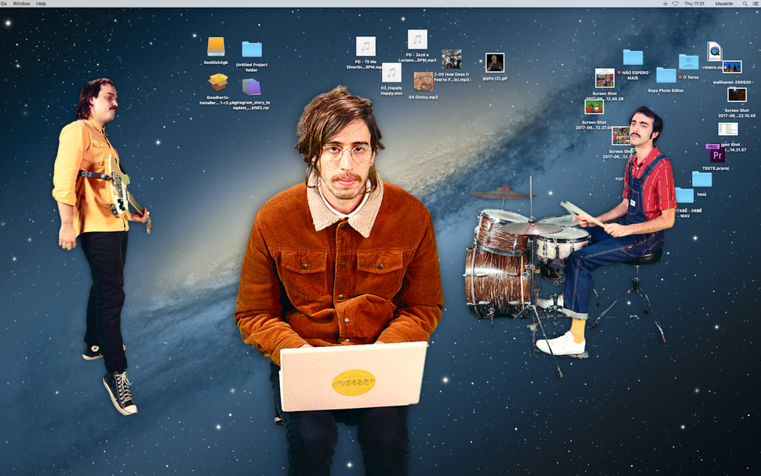Open the Go menu
The height and width of the screenshot is (476, 761).
tap(4, 4)
